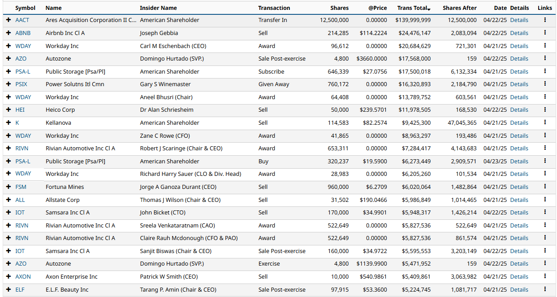
Task: Open links menu for Sanjit Biswas row
Action: (x=545, y=251)
